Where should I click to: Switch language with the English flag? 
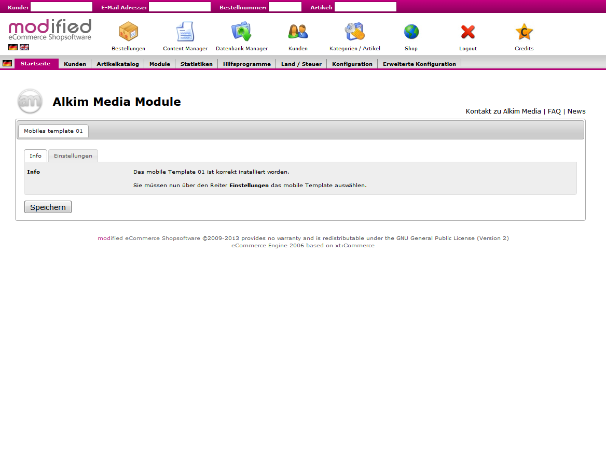(24, 47)
